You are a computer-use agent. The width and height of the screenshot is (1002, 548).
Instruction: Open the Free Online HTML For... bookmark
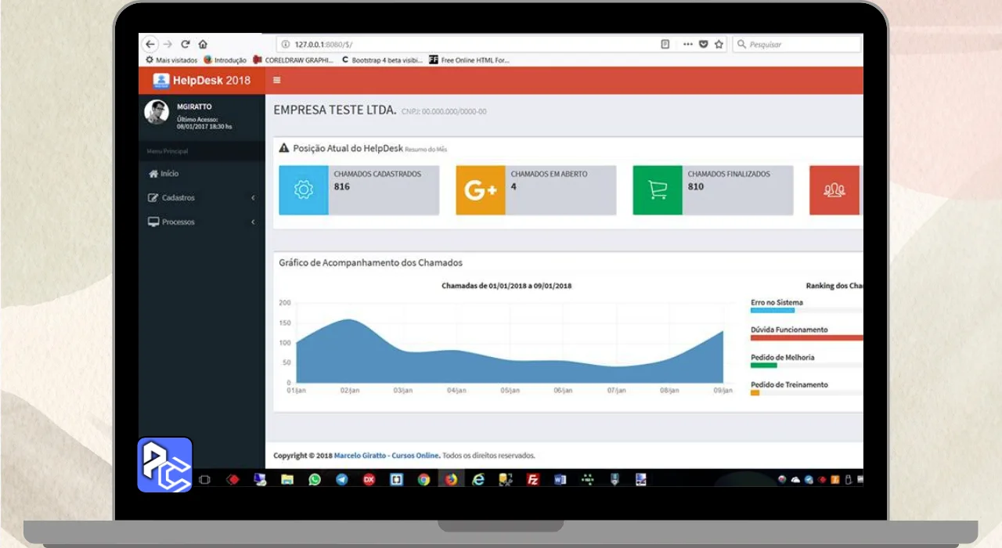tap(470, 60)
